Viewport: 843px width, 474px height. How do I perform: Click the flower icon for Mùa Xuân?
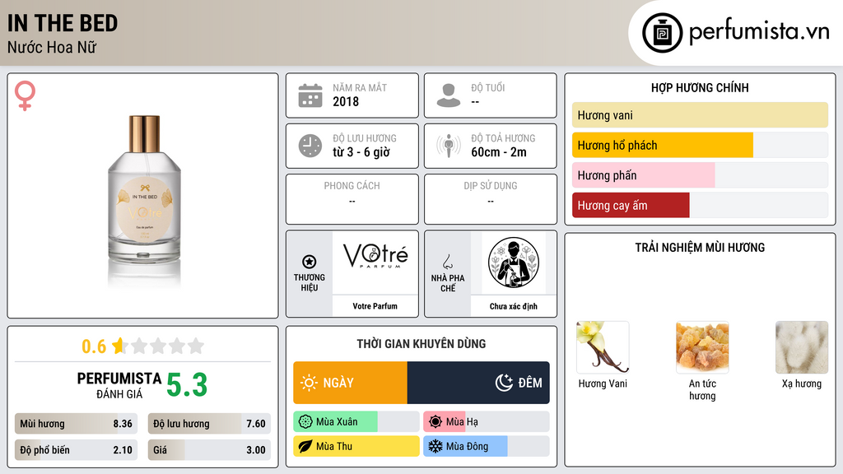[305, 422]
